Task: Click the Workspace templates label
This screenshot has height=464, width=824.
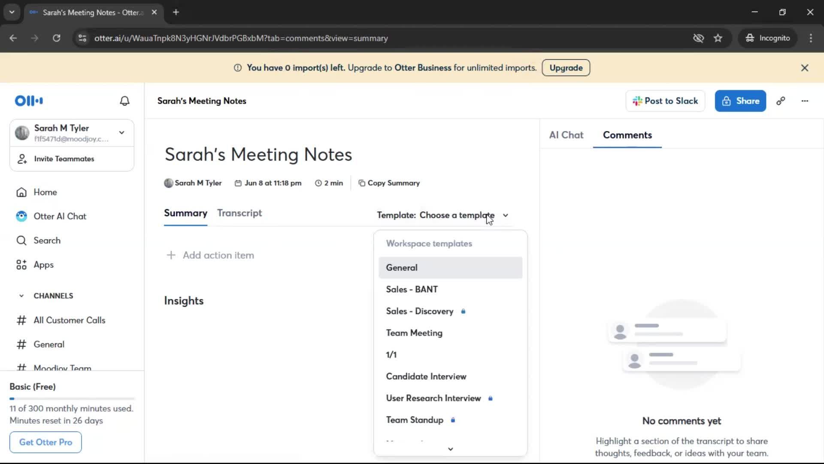Action: [429, 244]
